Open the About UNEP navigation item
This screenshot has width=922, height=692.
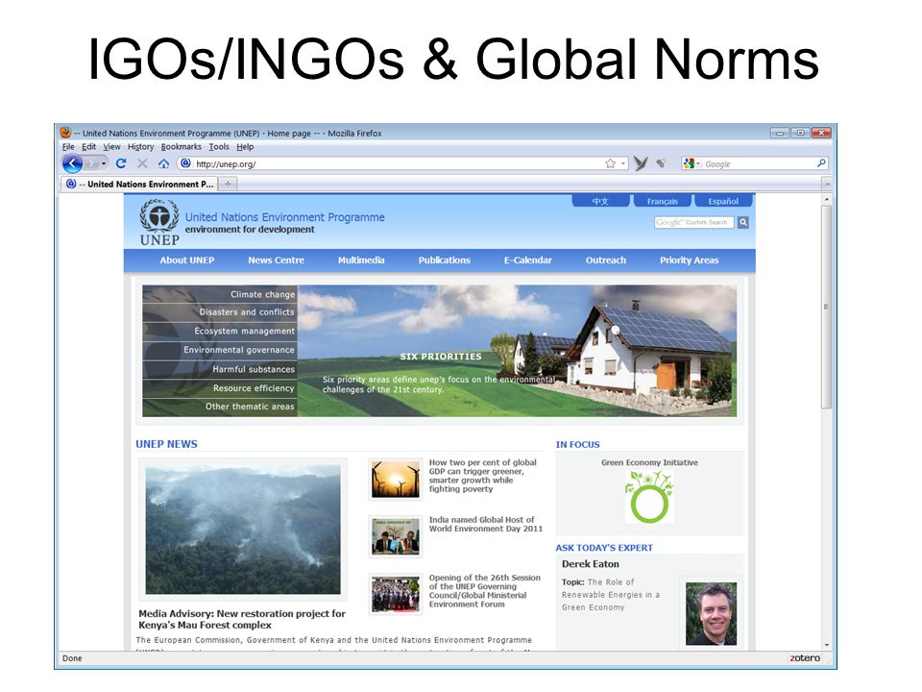coord(187,260)
